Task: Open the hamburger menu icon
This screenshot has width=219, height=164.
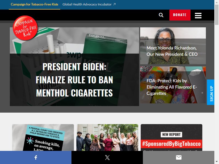Action: point(198,16)
